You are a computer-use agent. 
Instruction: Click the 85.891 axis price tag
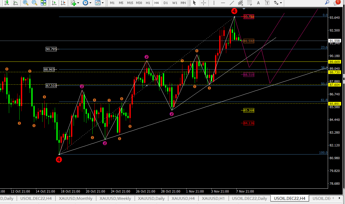(x=335, y=103)
